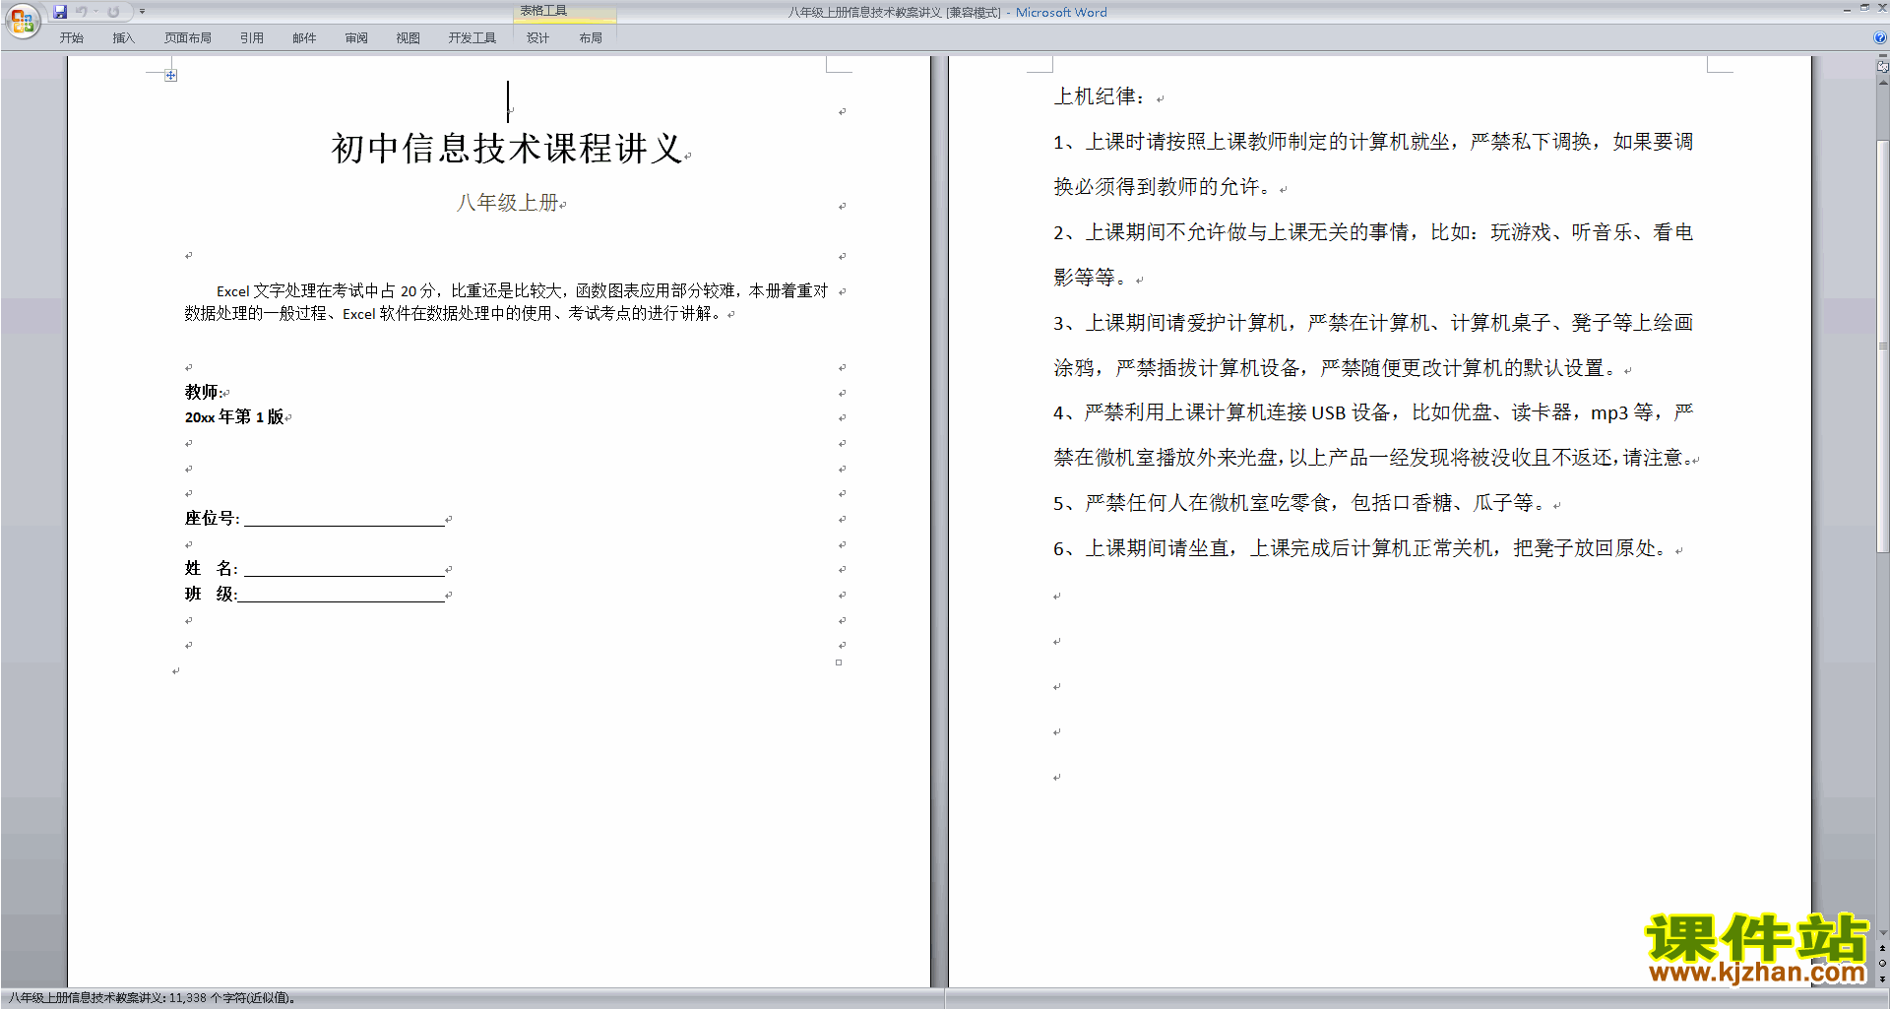Click the title 初中信息技术课程讲义
The image size is (1890, 1009).
[x=507, y=148]
